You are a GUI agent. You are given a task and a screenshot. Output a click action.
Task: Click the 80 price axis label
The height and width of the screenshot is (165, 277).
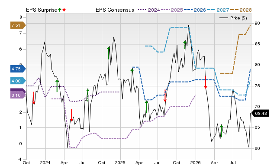[x=257, y=65]
